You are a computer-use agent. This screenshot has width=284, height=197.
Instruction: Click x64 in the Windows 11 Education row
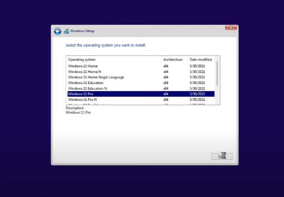(166, 83)
